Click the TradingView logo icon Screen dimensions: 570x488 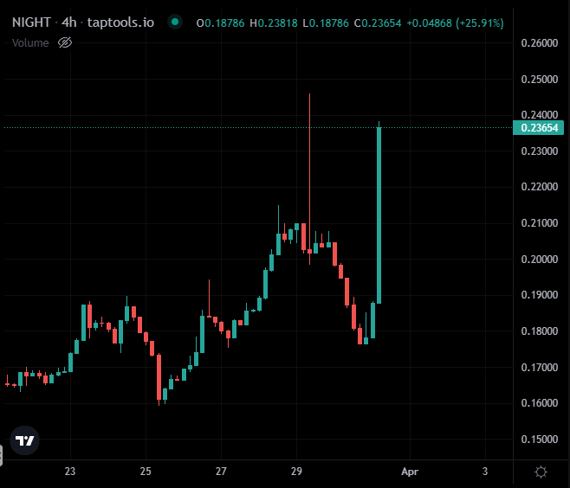coord(25,440)
